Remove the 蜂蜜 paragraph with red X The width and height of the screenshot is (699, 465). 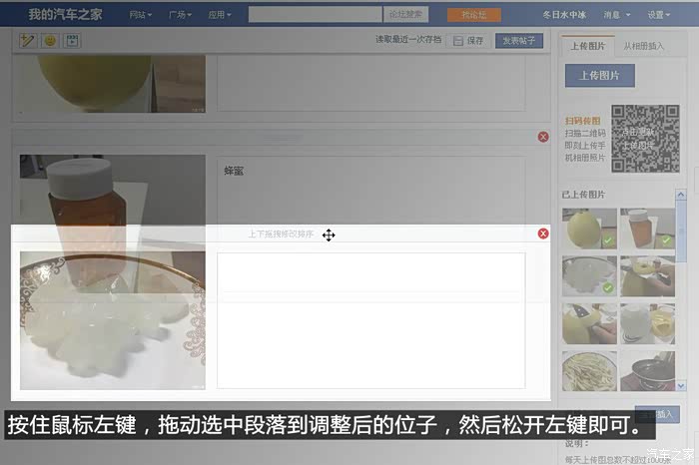(x=543, y=137)
